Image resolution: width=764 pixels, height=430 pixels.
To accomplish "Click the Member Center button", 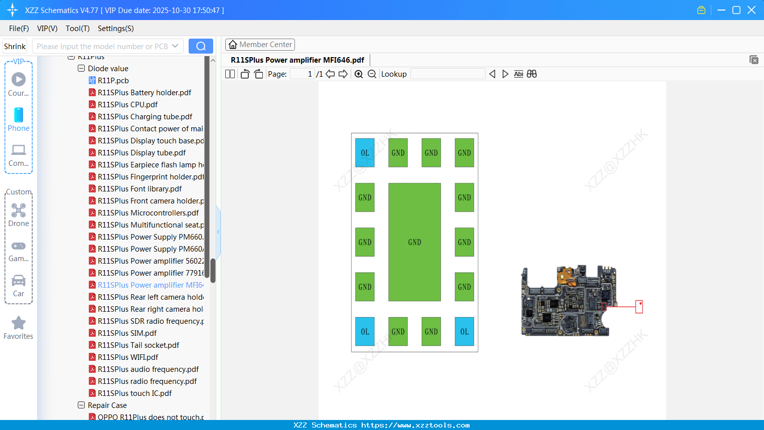I will click(260, 45).
